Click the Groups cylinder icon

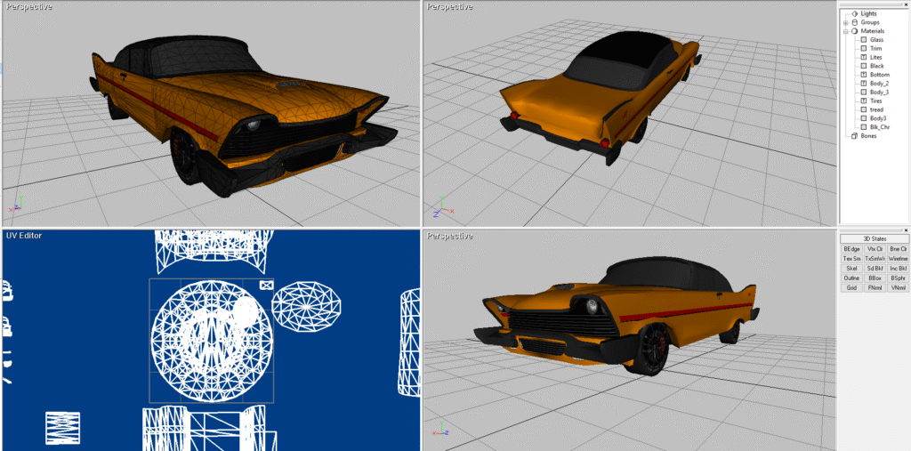854,22
